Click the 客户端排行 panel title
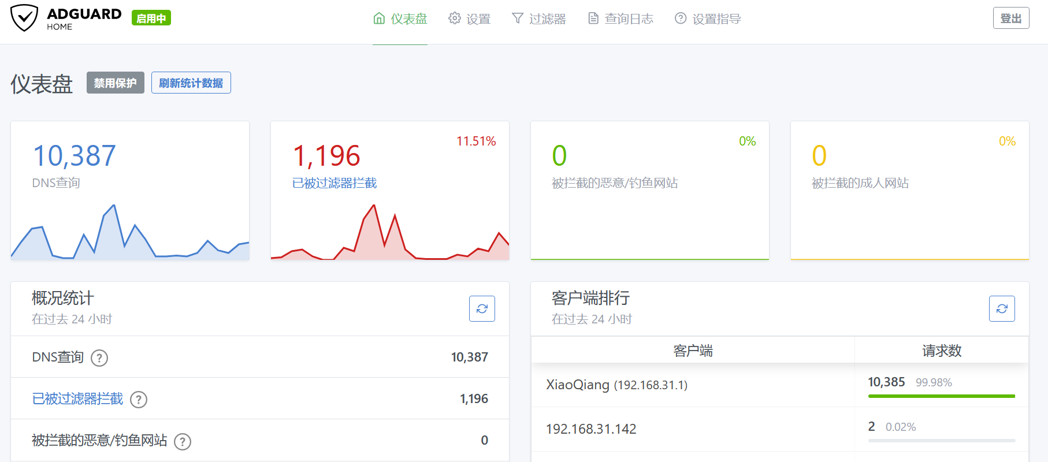This screenshot has height=462, width=1048. [x=590, y=299]
